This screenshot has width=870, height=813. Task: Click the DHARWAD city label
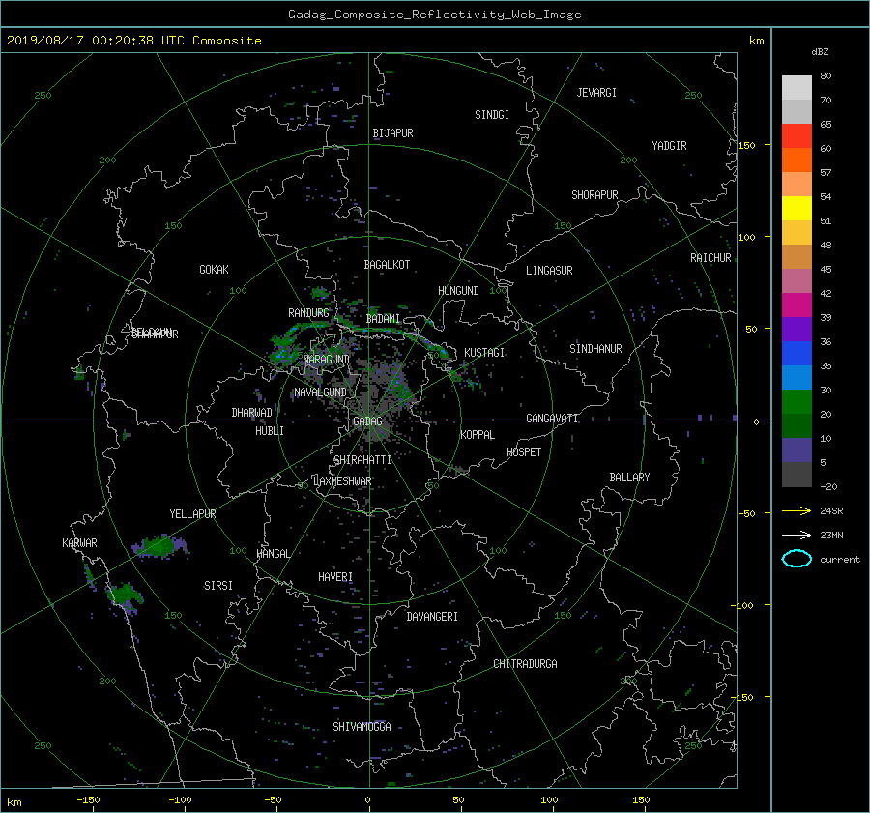(251, 413)
